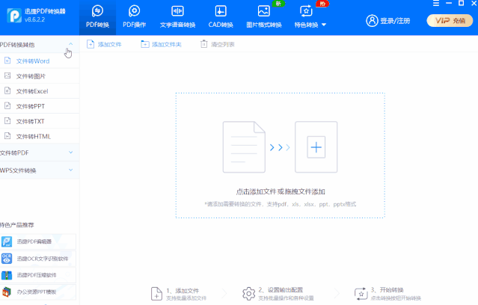478x305 pixels.
Task: Expand the WPS文件转换 section
Action: click(x=40, y=170)
